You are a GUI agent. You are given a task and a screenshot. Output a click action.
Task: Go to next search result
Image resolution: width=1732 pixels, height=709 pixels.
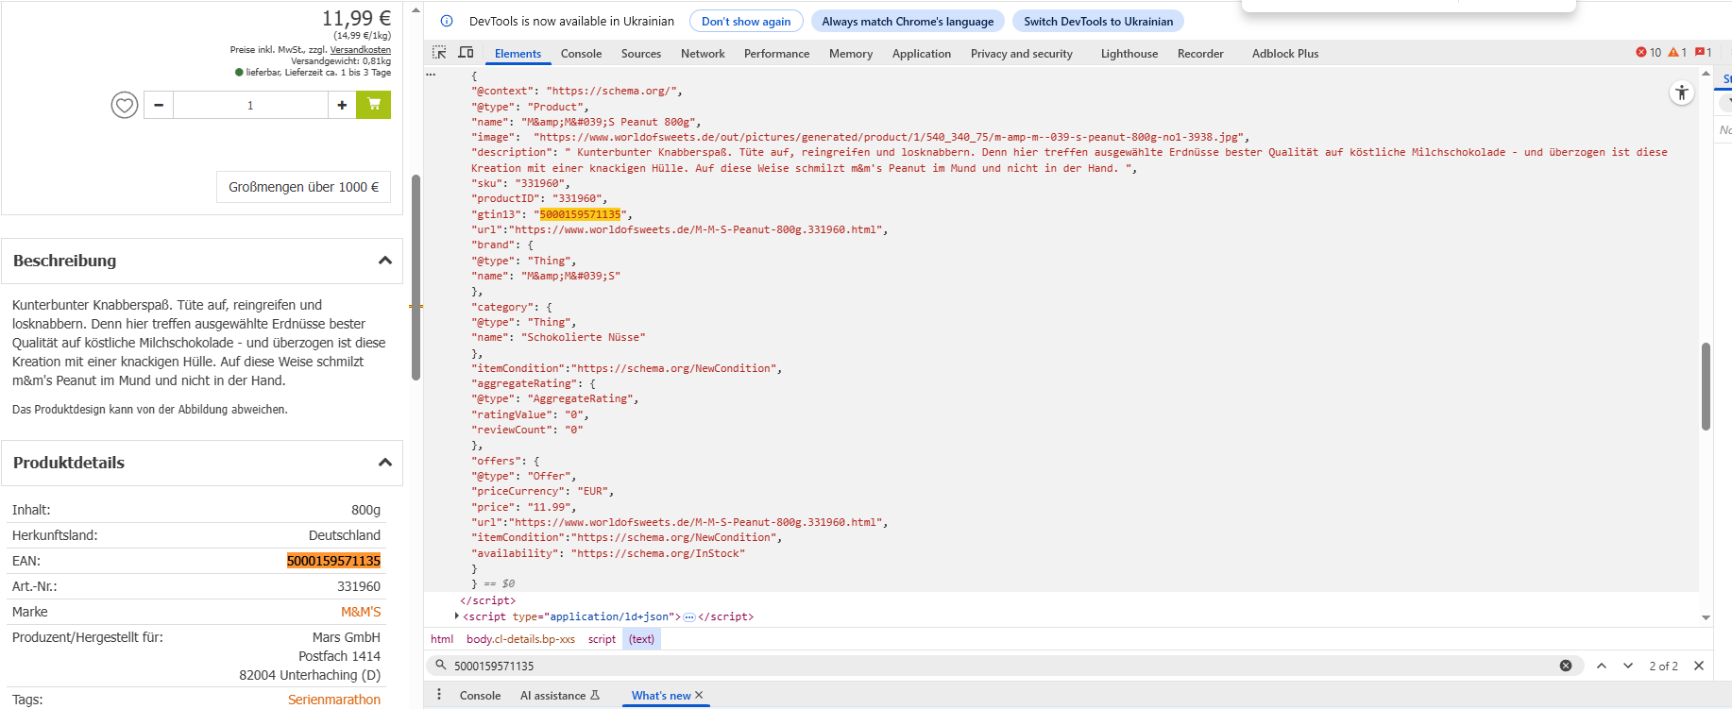(x=1628, y=666)
